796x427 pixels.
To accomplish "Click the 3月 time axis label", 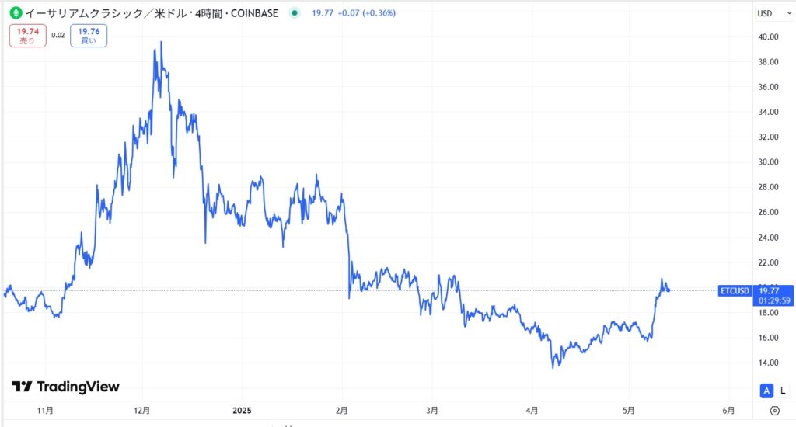I will click(x=433, y=410).
